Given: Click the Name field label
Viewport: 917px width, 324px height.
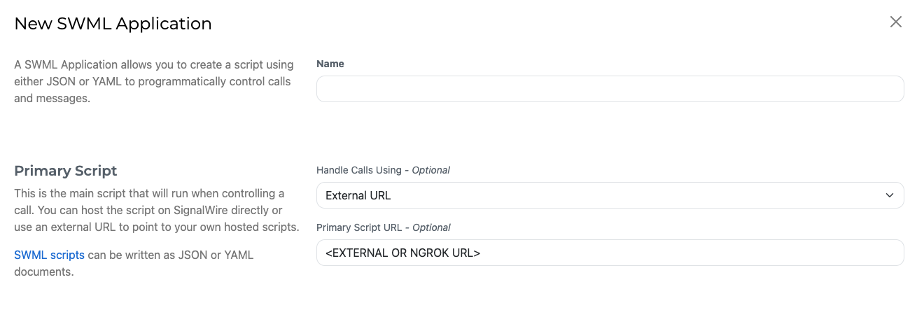Looking at the screenshot, I should pyautogui.click(x=330, y=64).
